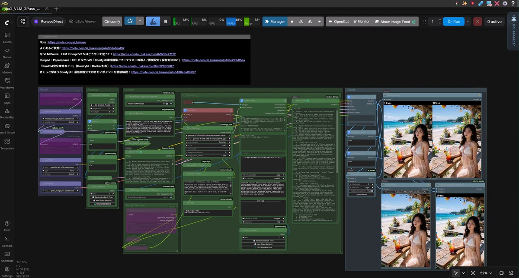Open the Help menu icon in sidebar
Screen dimensions: 519x278
[7, 226]
